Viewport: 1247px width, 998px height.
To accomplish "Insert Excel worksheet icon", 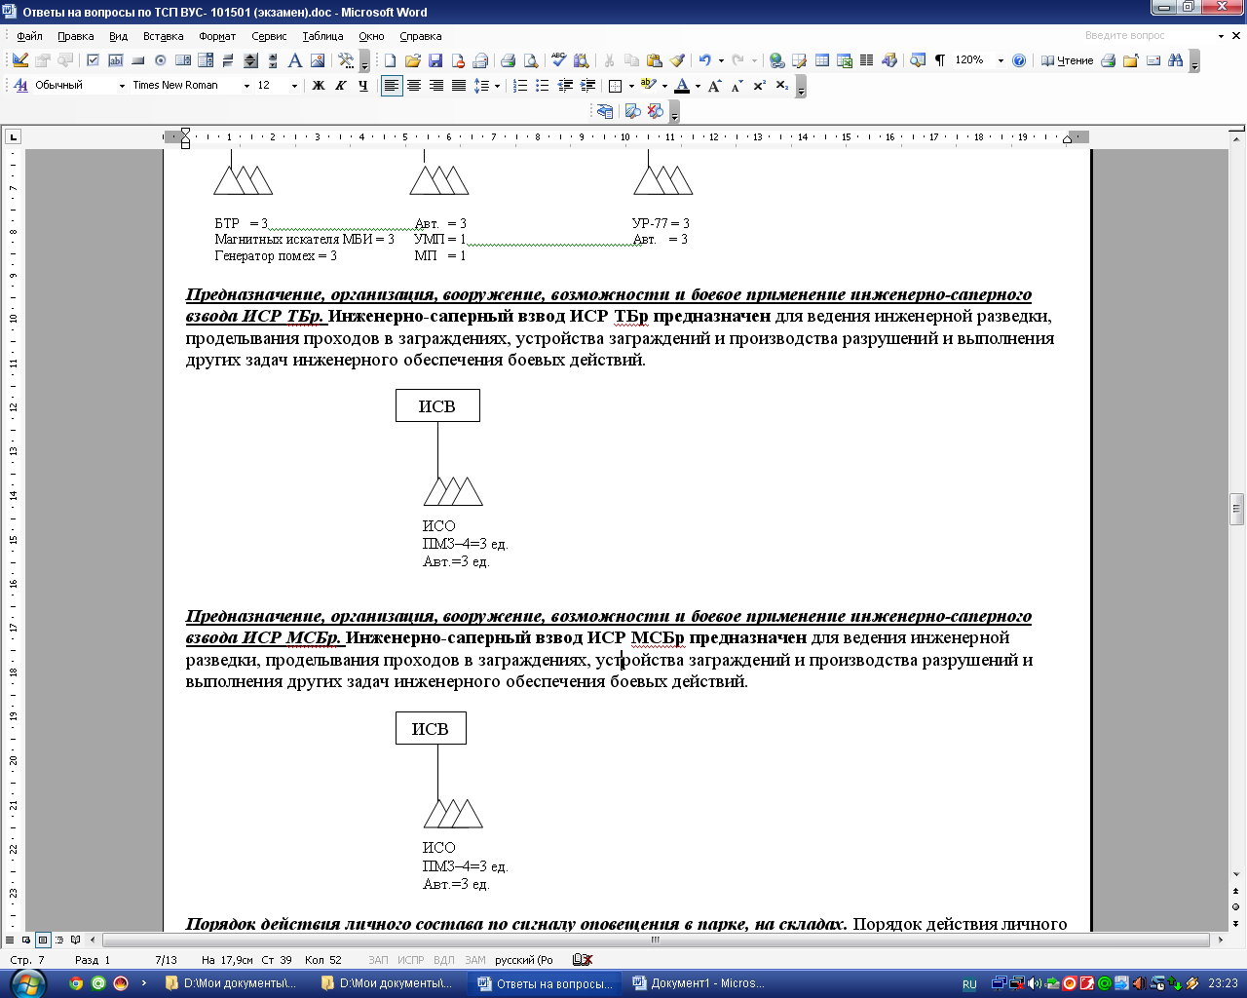I will (845, 60).
